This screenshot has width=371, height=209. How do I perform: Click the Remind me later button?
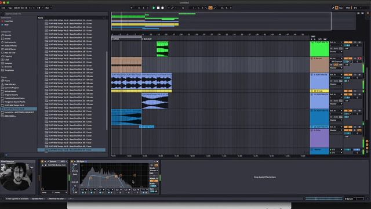point(57,199)
